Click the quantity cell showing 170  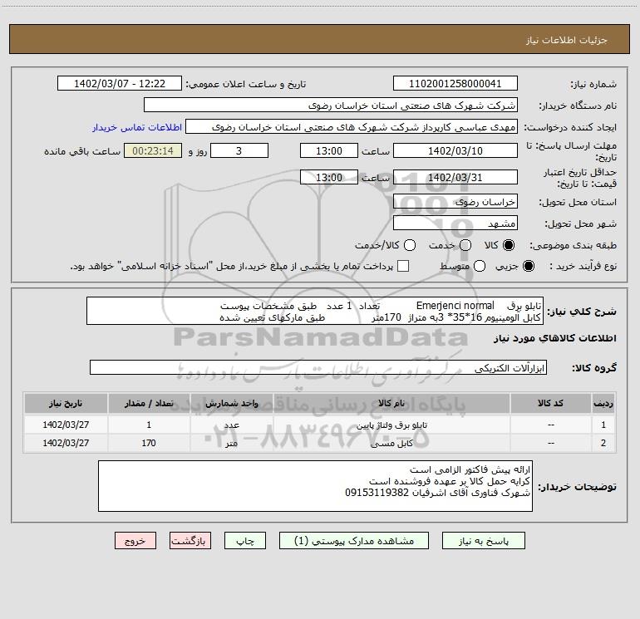tap(149, 443)
